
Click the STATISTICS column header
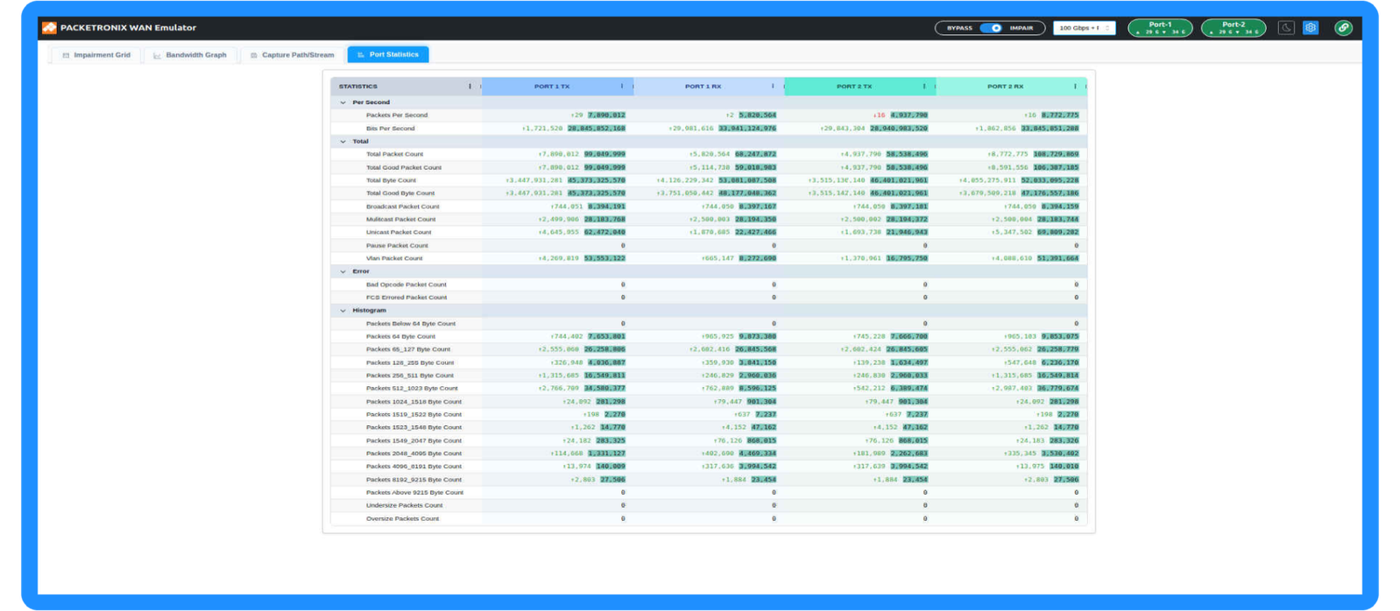(358, 87)
